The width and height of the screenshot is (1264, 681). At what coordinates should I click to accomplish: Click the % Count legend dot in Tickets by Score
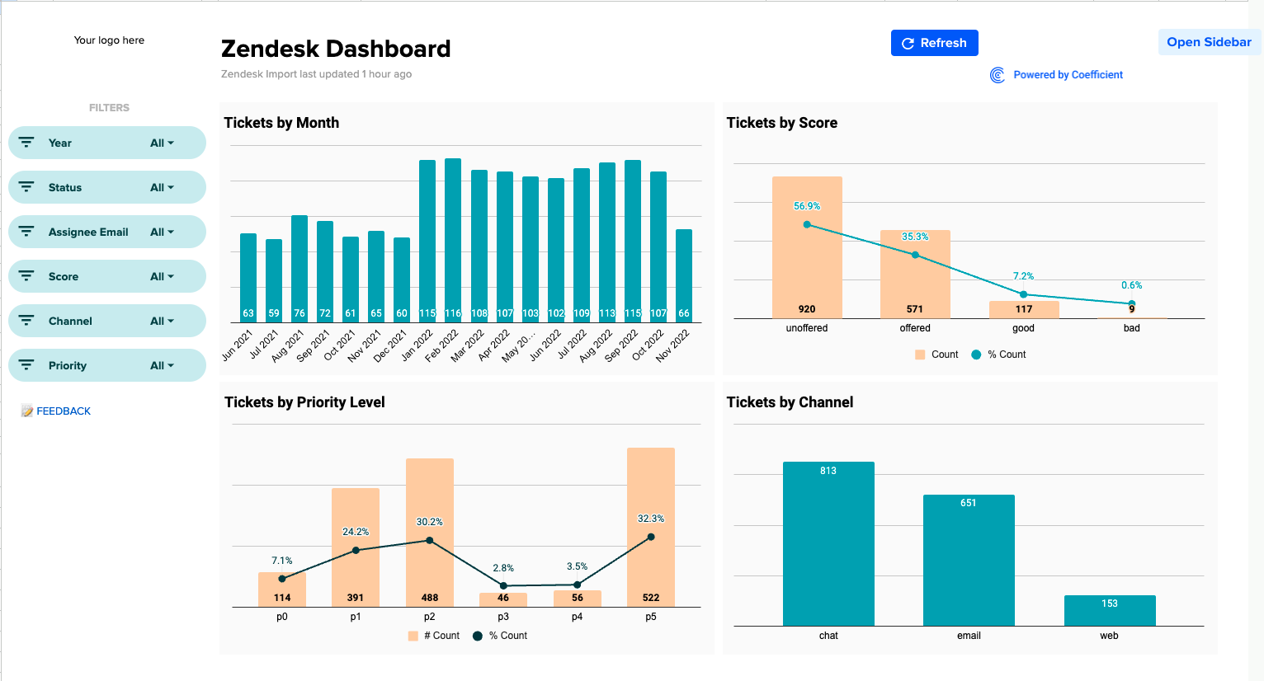pos(976,355)
